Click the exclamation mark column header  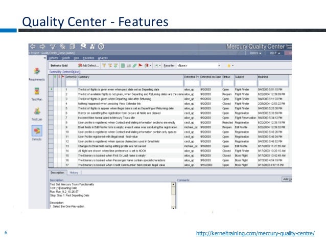59,77
